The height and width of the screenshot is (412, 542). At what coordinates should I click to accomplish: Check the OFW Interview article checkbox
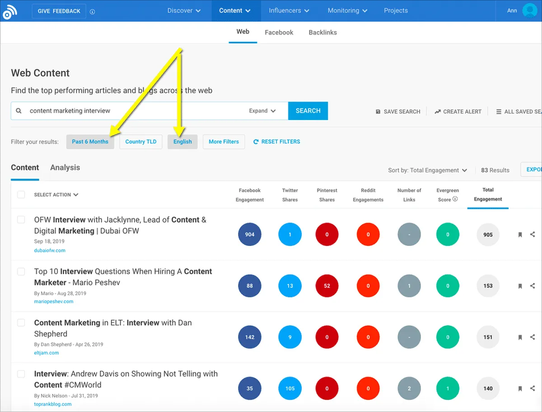click(21, 220)
